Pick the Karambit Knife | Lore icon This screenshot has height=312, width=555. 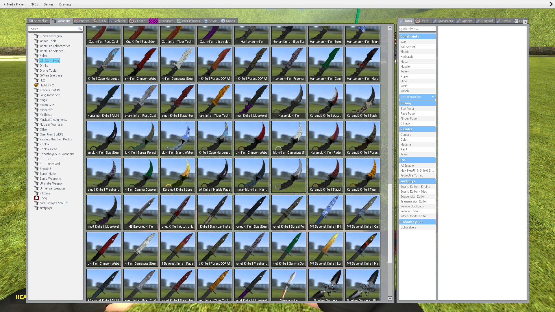pyautogui.click(x=177, y=175)
